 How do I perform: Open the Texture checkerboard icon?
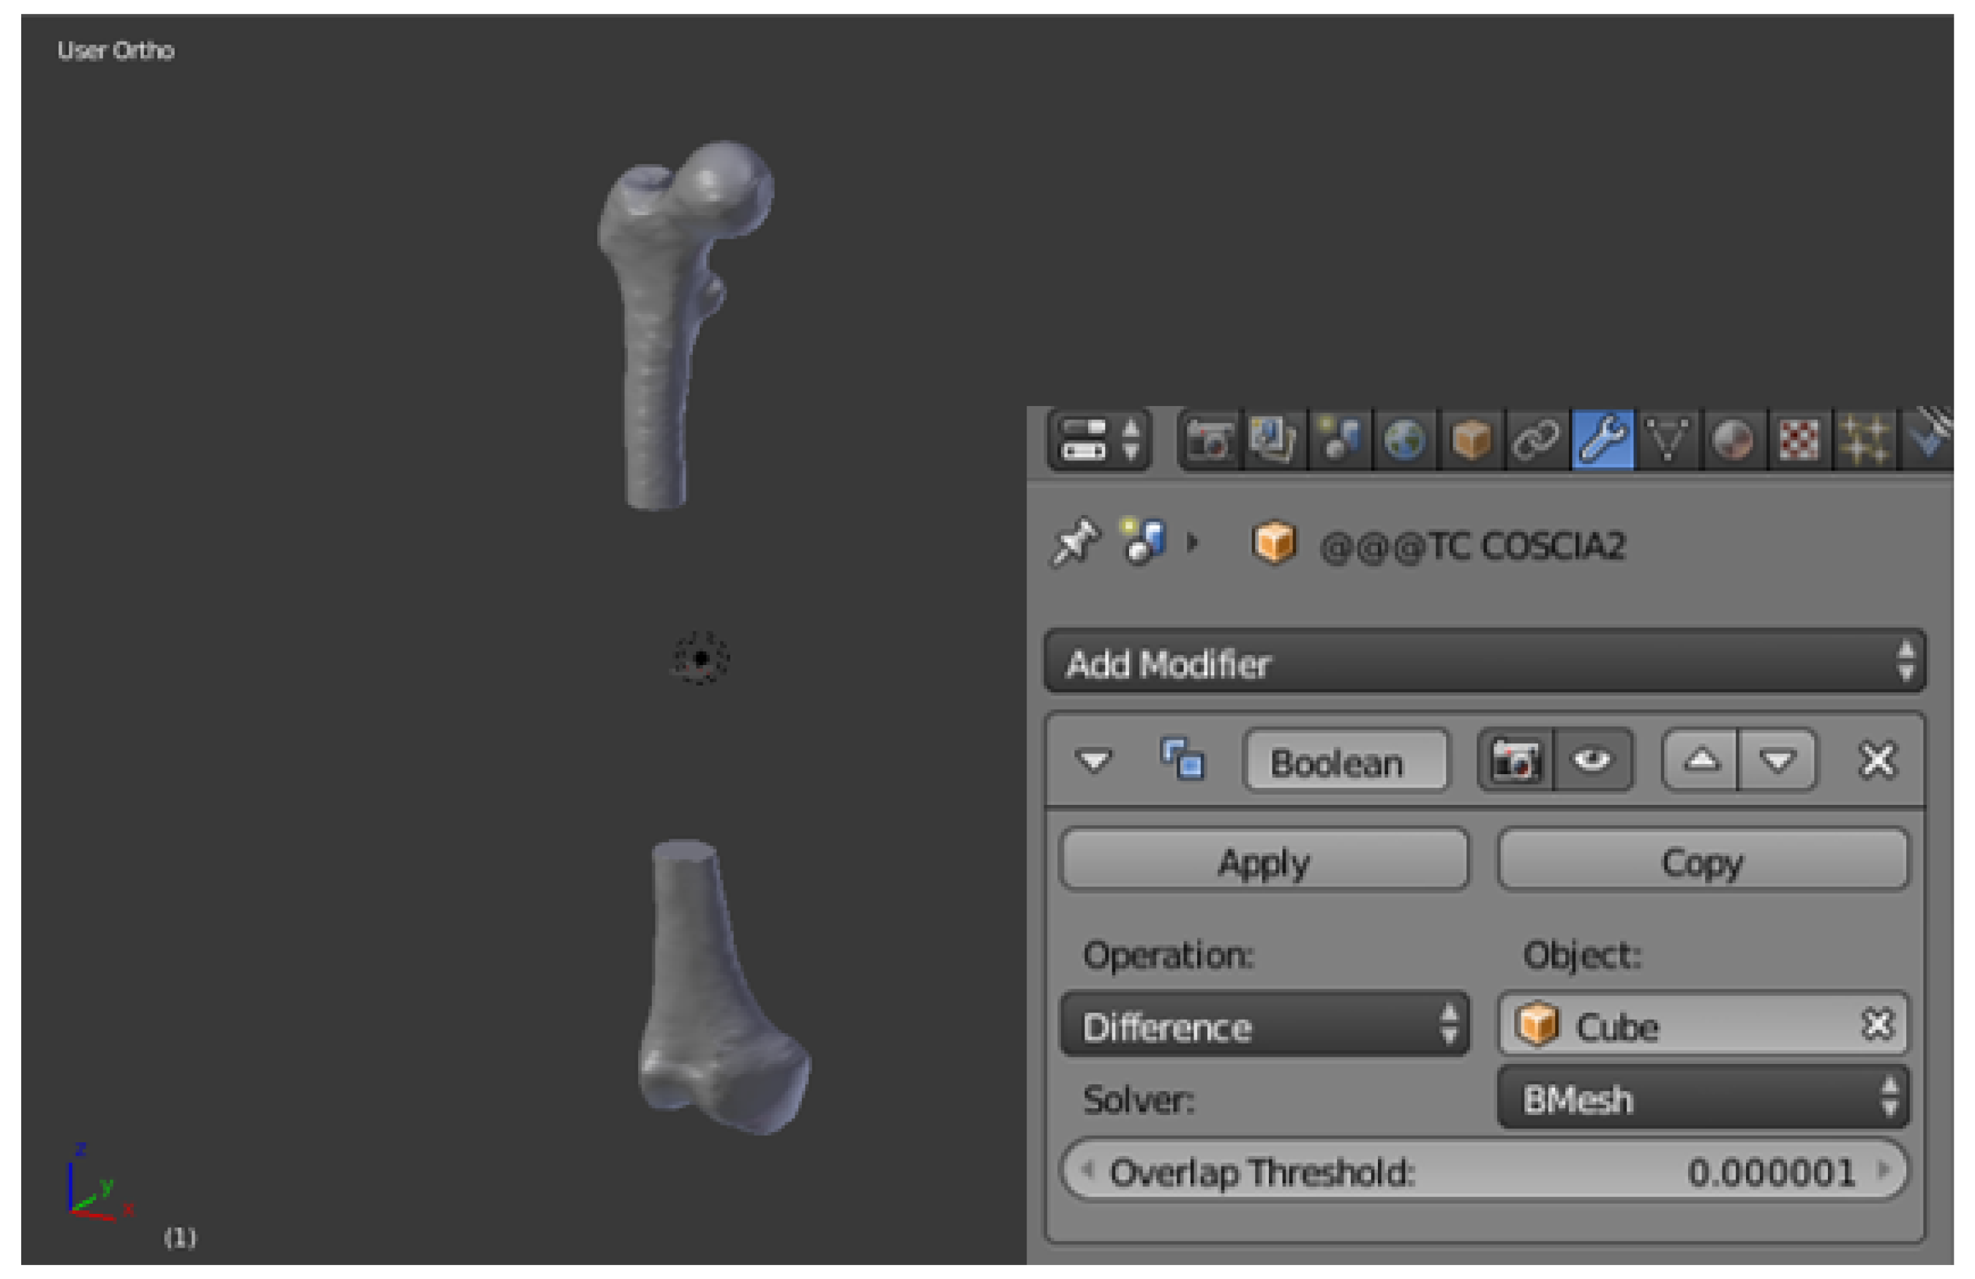(1798, 440)
